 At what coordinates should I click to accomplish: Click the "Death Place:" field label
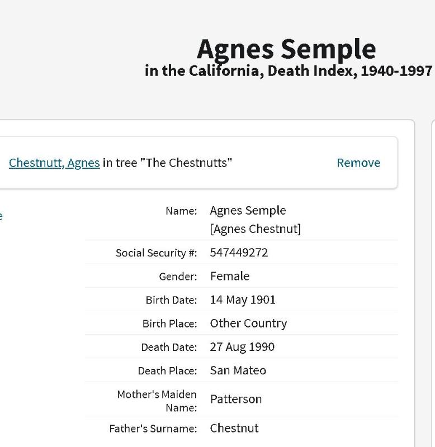[167, 370]
